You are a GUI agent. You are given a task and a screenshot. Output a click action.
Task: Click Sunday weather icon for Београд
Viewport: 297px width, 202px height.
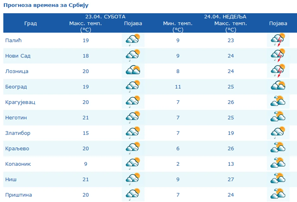(278, 87)
